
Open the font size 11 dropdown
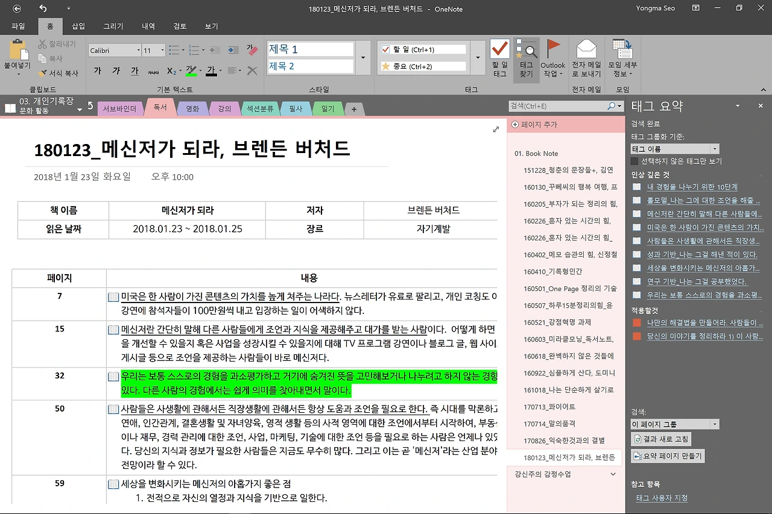click(x=162, y=51)
